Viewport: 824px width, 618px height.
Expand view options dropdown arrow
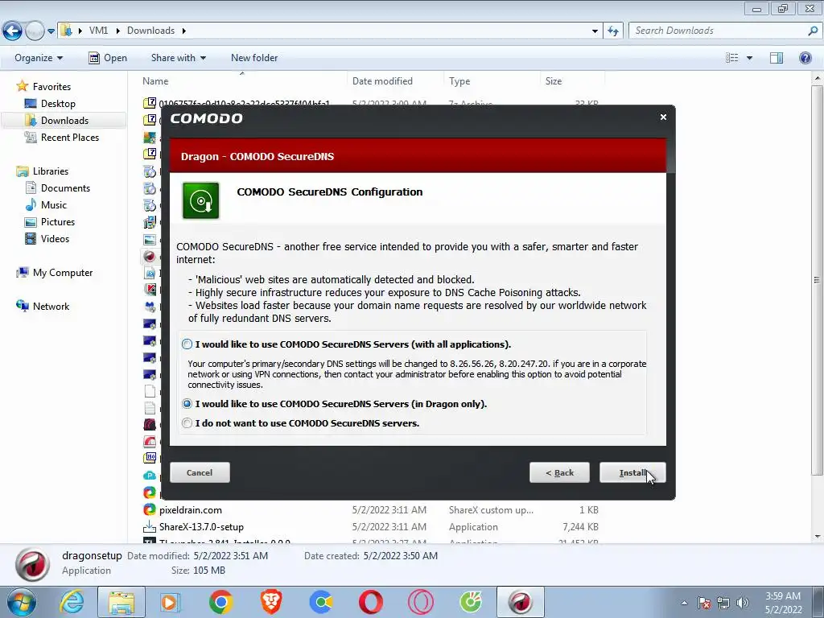749,58
